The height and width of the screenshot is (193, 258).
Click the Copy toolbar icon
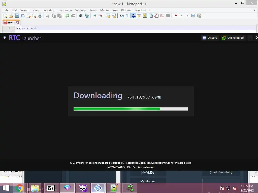point(54,16)
